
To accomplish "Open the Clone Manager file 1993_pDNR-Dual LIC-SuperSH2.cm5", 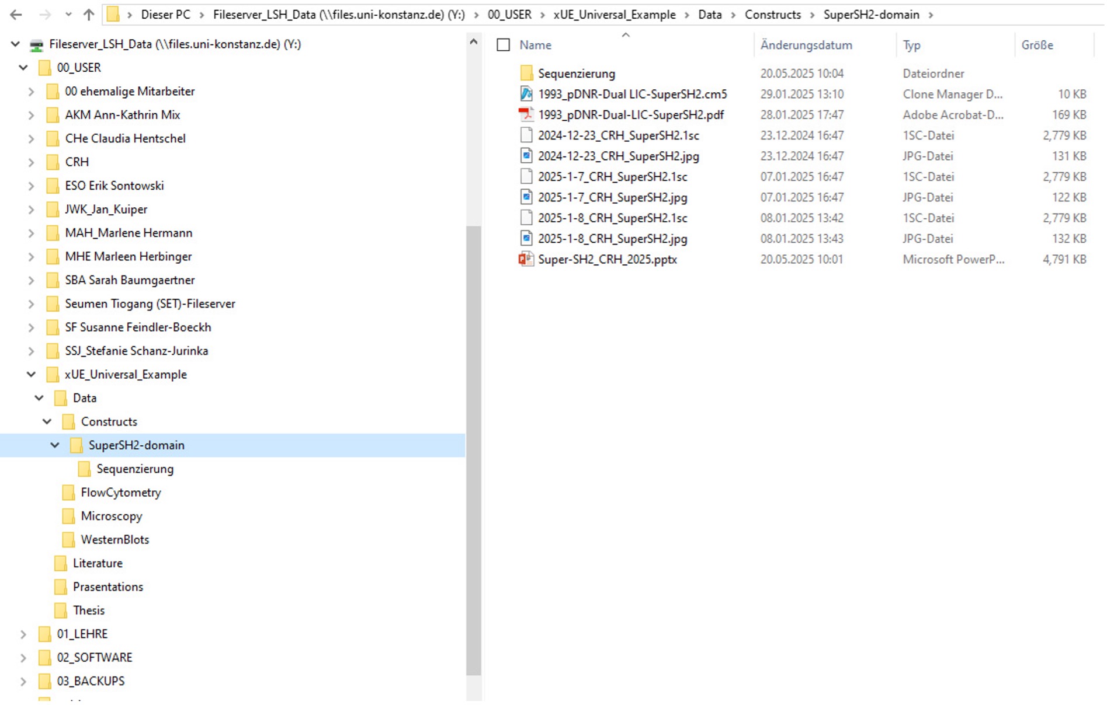I will [x=632, y=94].
